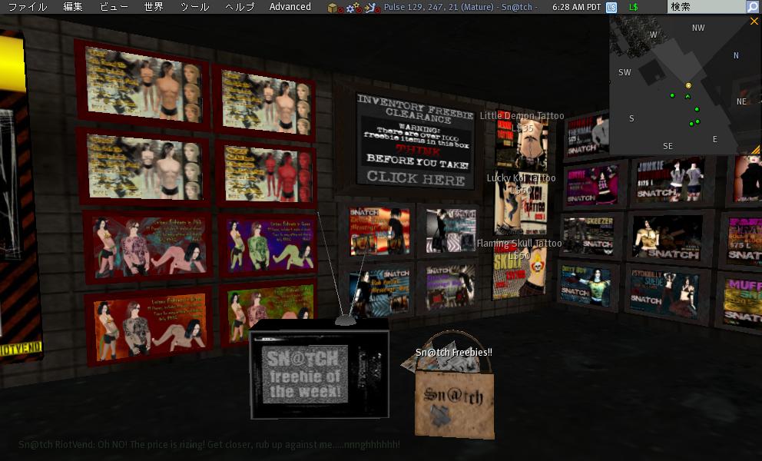Click the no-push status icon

(373, 8)
